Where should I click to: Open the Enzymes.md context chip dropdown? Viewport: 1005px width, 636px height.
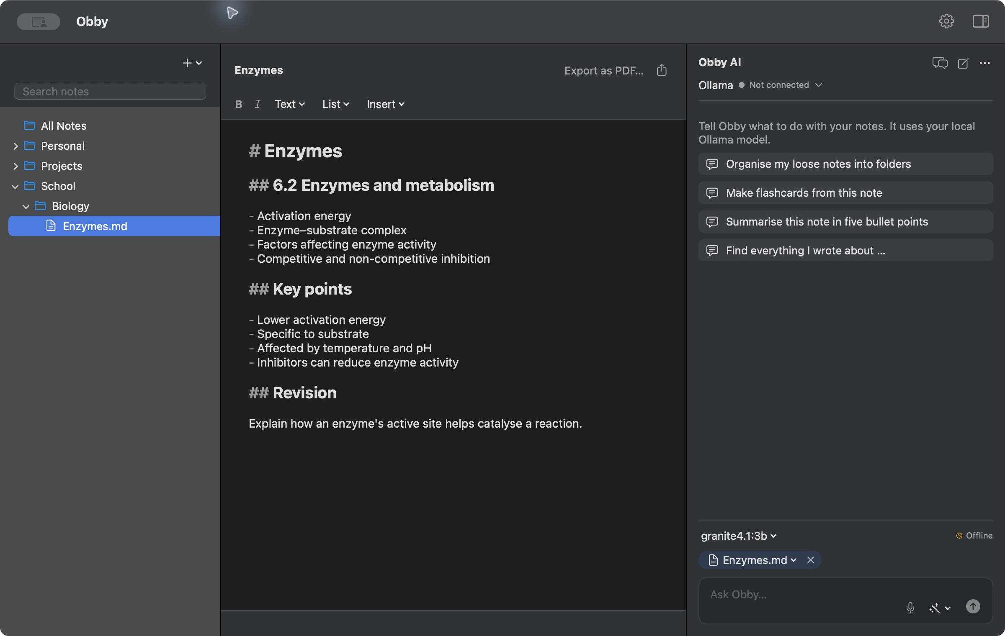click(752, 560)
